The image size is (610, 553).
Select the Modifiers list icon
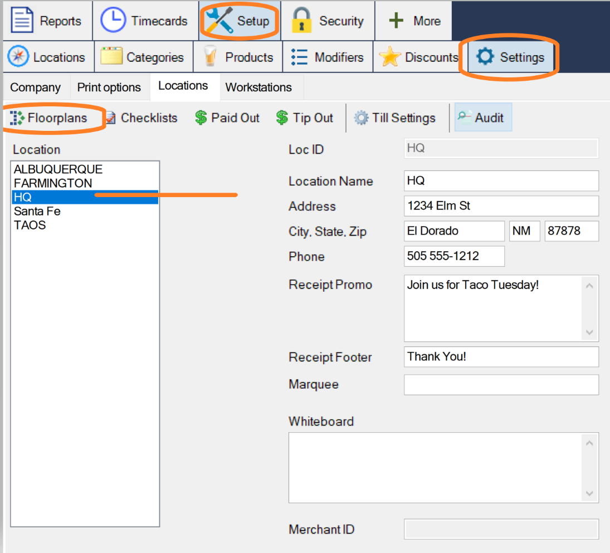pos(300,57)
